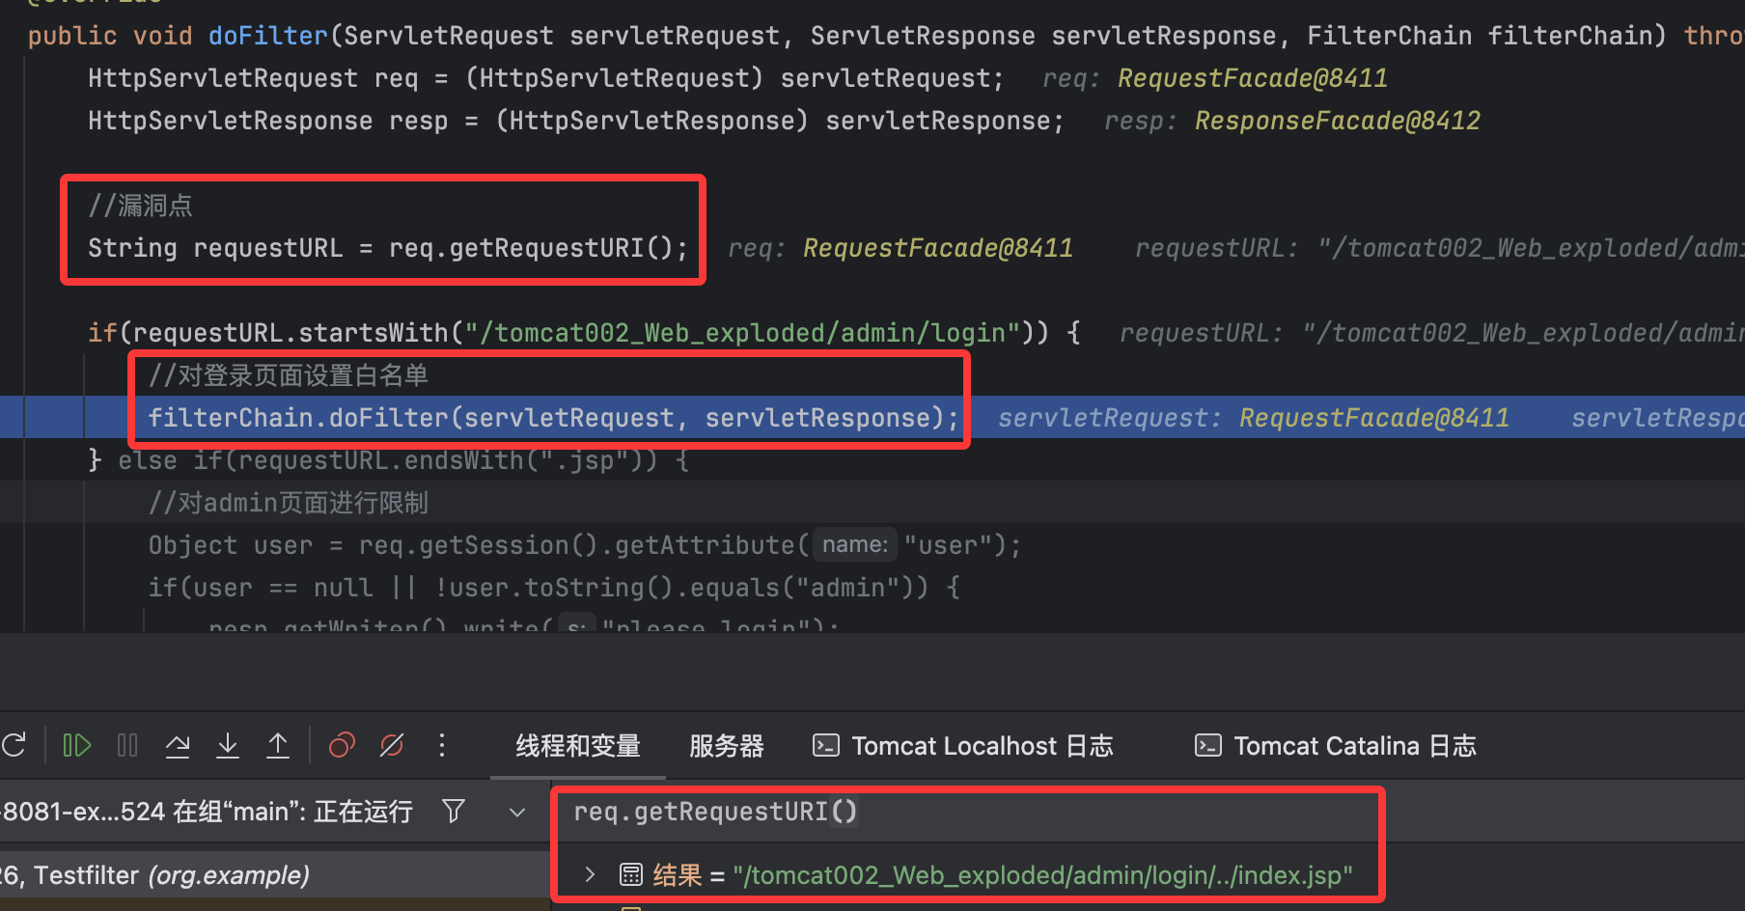Click the req.getRequestURI() expression input field
Viewport: 1745px width, 911px height.
coord(965,812)
